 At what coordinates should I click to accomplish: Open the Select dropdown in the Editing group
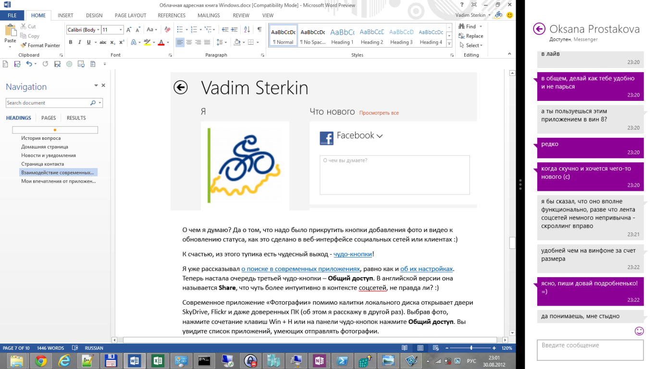pos(470,46)
